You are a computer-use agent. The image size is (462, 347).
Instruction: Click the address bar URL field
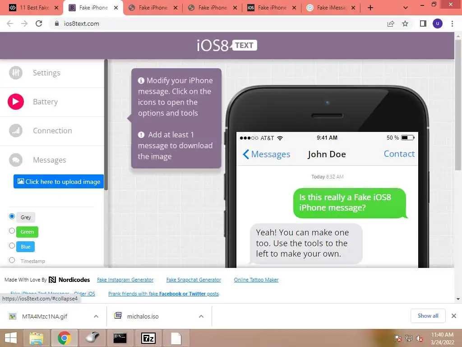[x=218, y=23]
